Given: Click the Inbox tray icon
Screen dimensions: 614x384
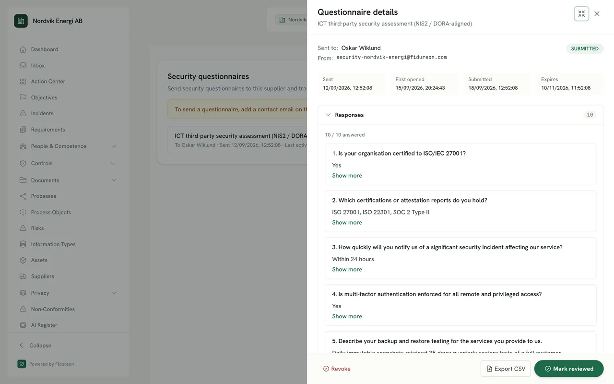Looking at the screenshot, I should tap(23, 65).
